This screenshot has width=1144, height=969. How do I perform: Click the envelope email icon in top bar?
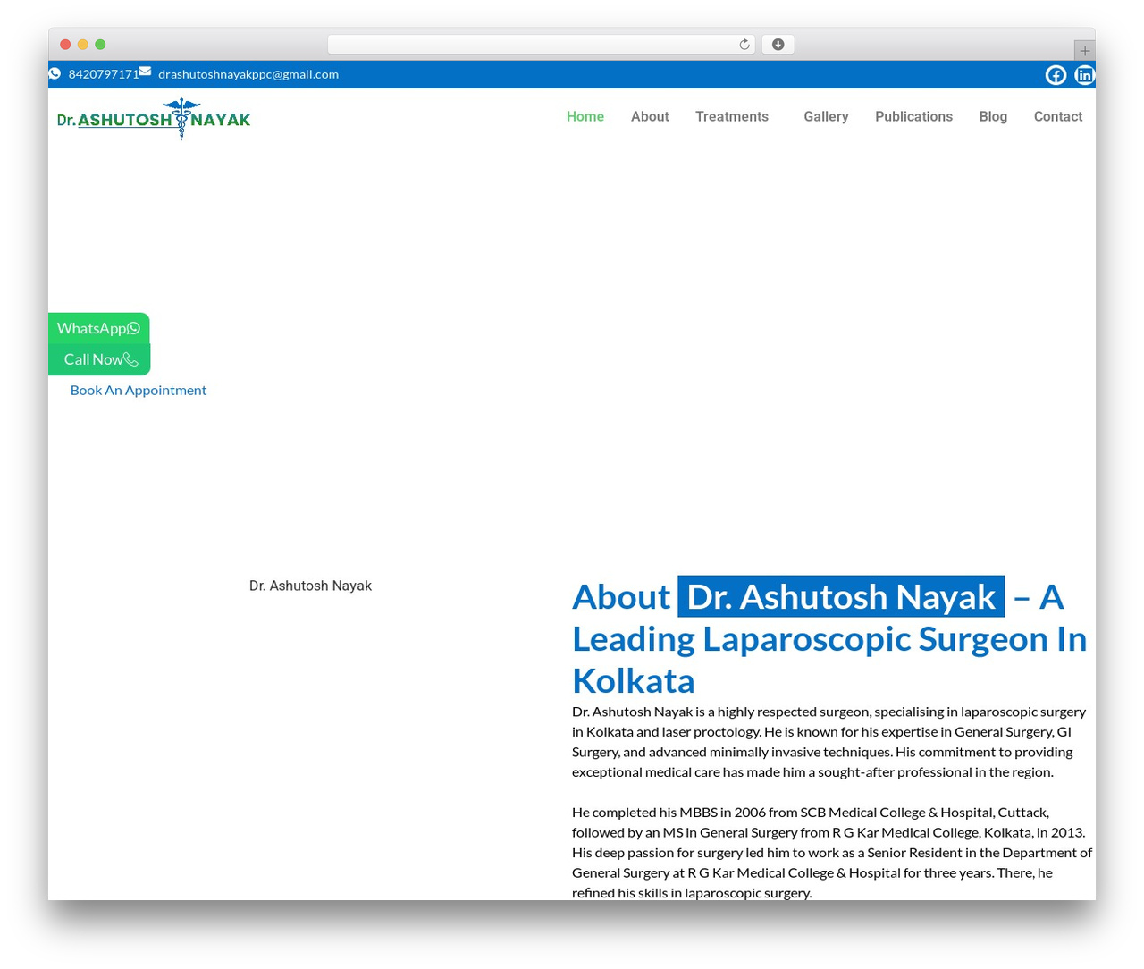tap(145, 72)
